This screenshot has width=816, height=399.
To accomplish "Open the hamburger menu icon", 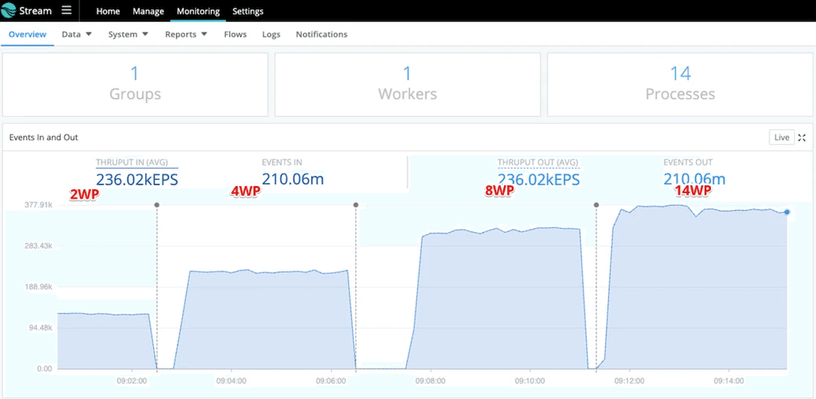I will [66, 11].
